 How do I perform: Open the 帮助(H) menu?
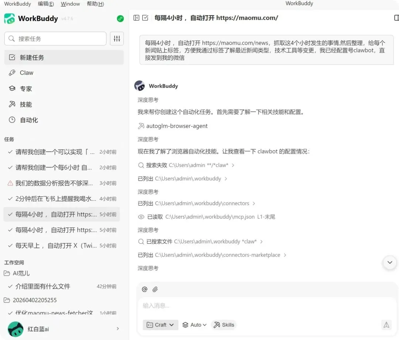tap(95, 4)
